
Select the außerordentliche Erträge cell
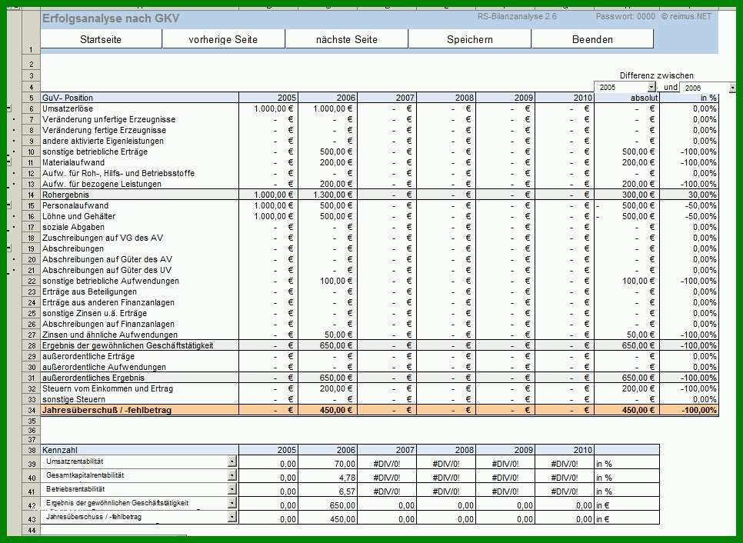click(140, 356)
